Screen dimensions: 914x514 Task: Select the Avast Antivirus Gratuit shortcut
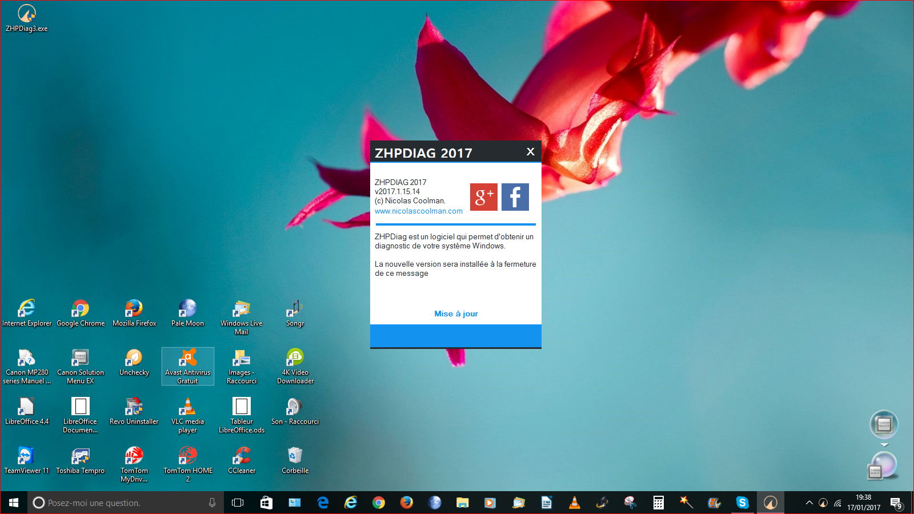(x=188, y=366)
